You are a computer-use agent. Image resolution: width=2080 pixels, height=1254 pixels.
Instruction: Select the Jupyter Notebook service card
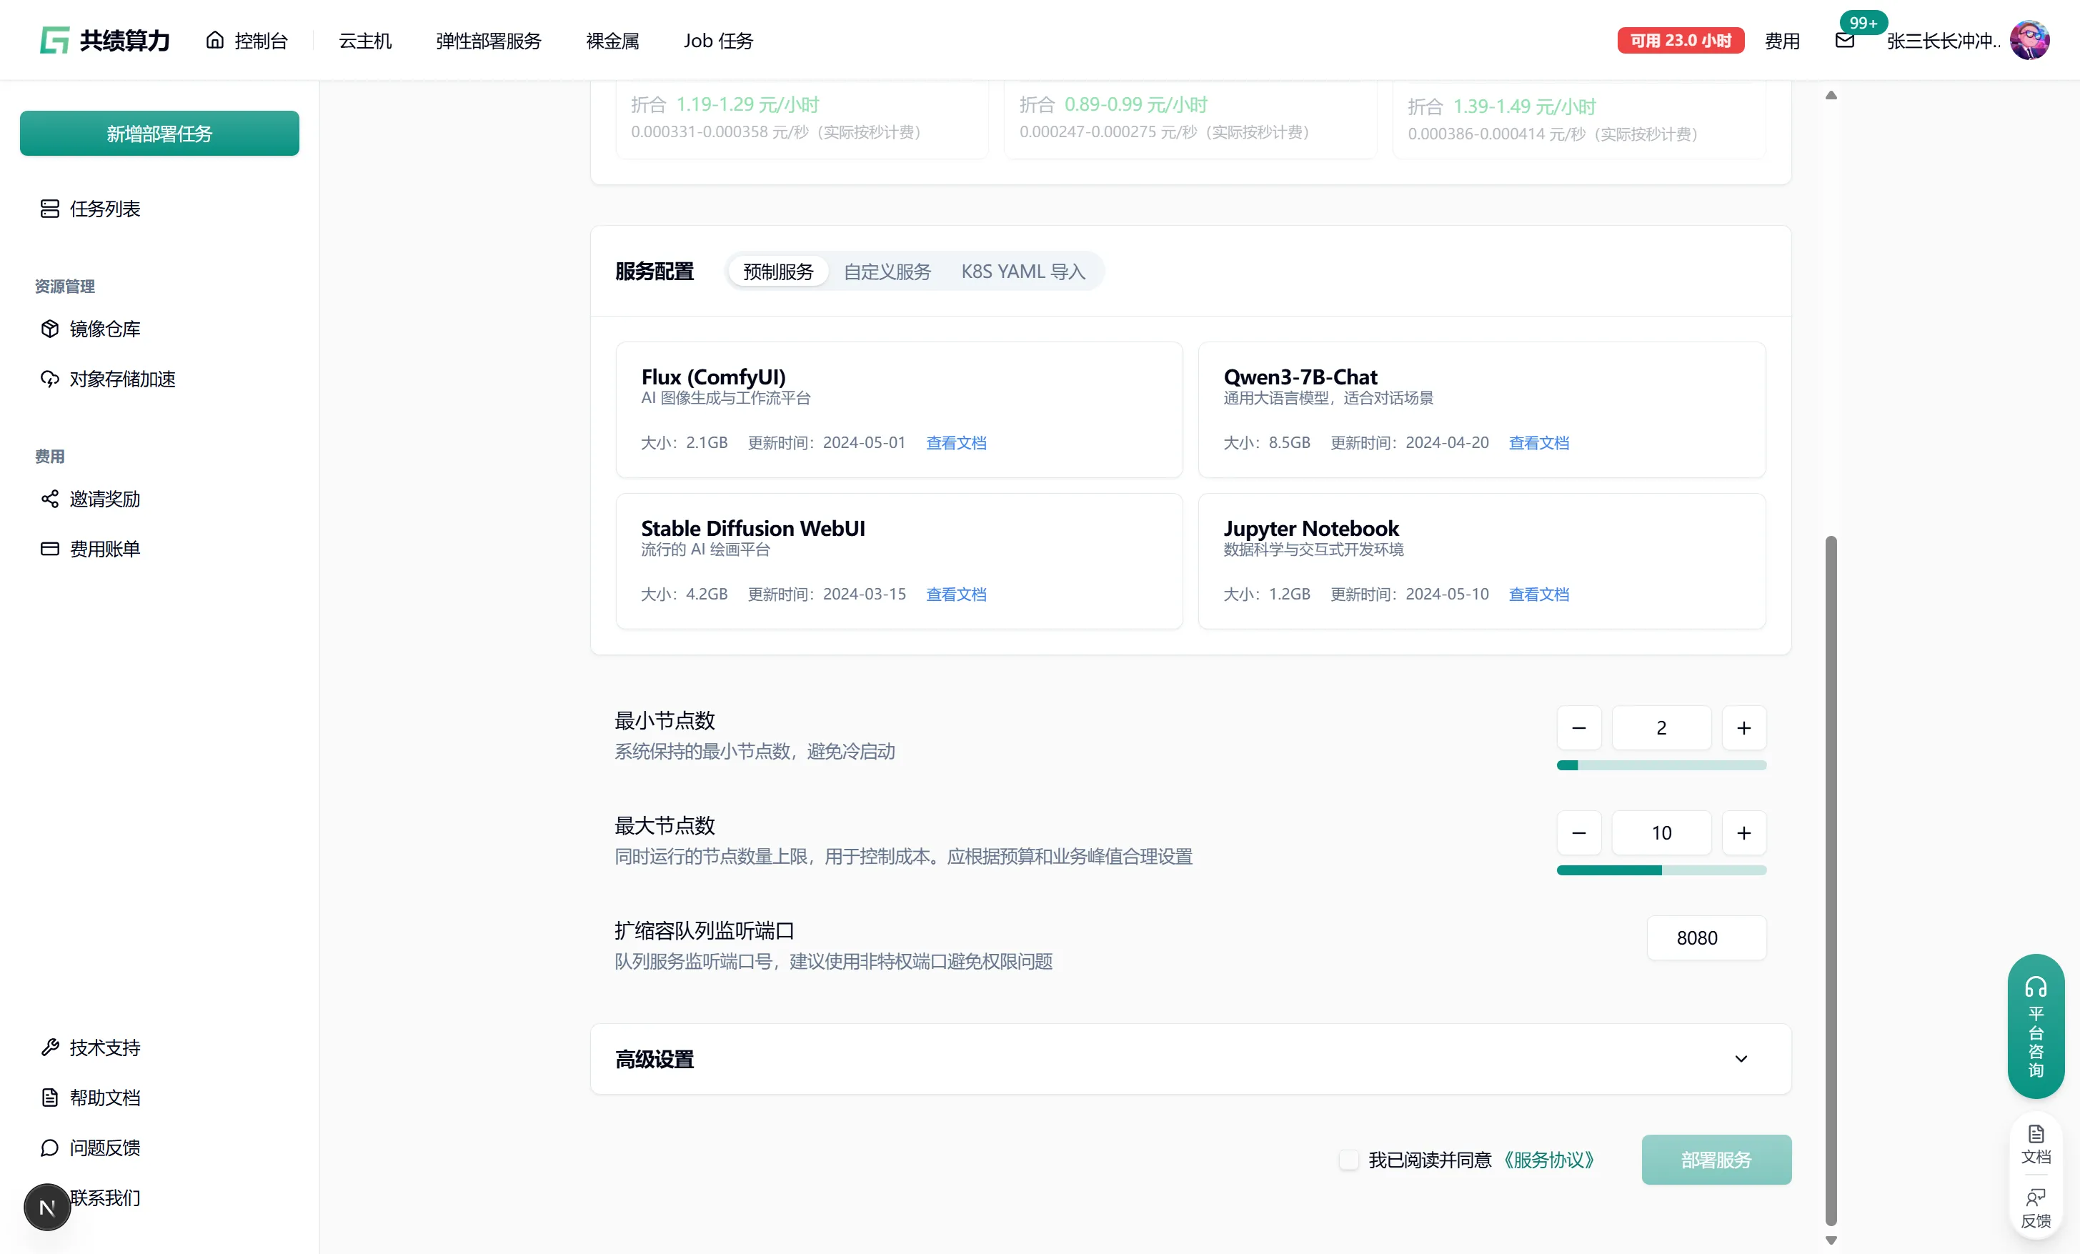tap(1481, 561)
